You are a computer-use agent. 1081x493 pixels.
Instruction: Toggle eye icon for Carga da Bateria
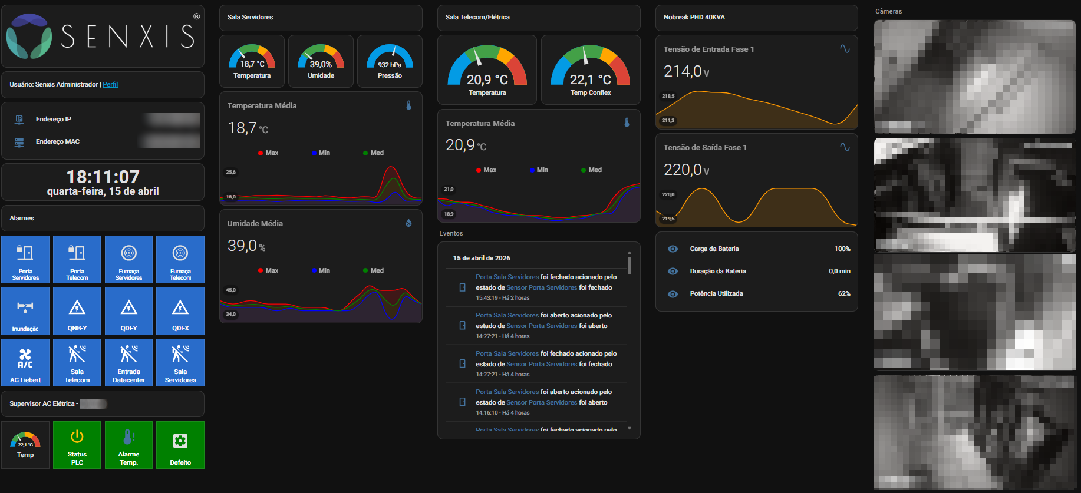[x=673, y=249]
